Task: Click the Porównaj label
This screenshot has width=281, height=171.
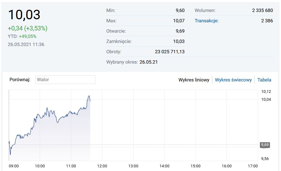Action: pyautogui.click(x=20, y=80)
